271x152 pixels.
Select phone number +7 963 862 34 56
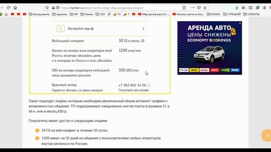[132, 85]
